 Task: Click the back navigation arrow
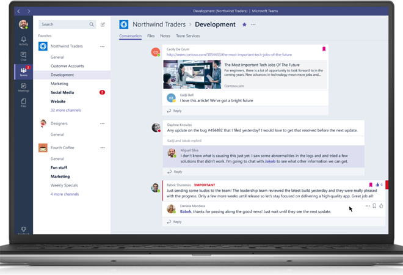(x=19, y=11)
